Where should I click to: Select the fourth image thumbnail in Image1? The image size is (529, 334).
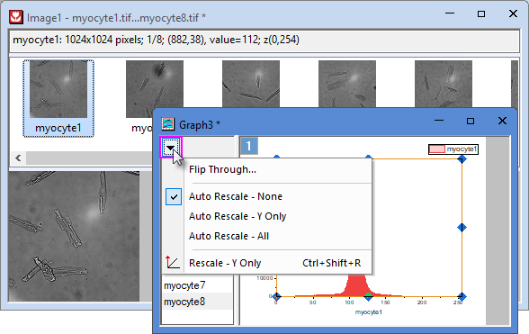point(347,84)
